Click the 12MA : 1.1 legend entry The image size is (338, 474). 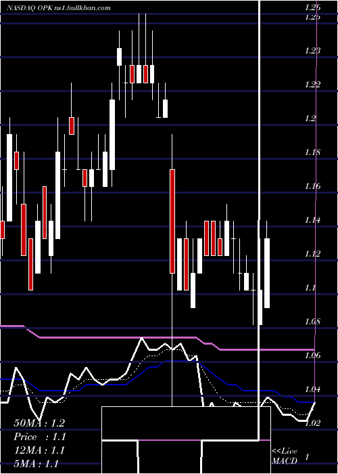(x=39, y=450)
